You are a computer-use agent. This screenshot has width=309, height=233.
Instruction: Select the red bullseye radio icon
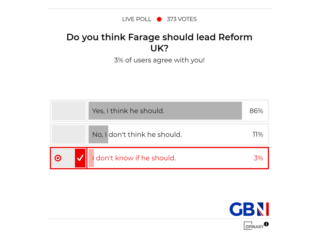(x=58, y=158)
